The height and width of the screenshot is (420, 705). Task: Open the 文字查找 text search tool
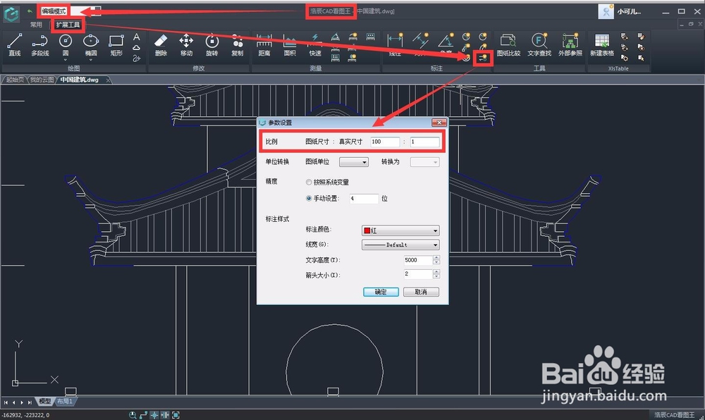pyautogui.click(x=539, y=45)
